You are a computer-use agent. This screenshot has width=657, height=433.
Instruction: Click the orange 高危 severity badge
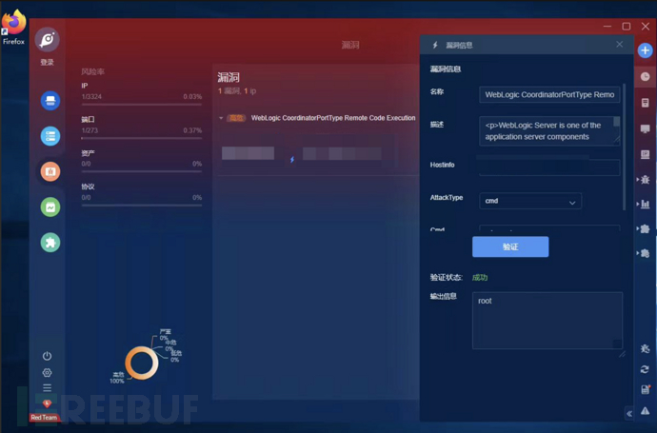tap(235, 118)
